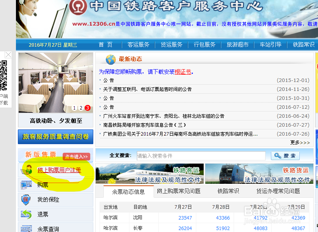Click the globe icon beside 最新动态
Screen dimensions: 318x232
110,59
